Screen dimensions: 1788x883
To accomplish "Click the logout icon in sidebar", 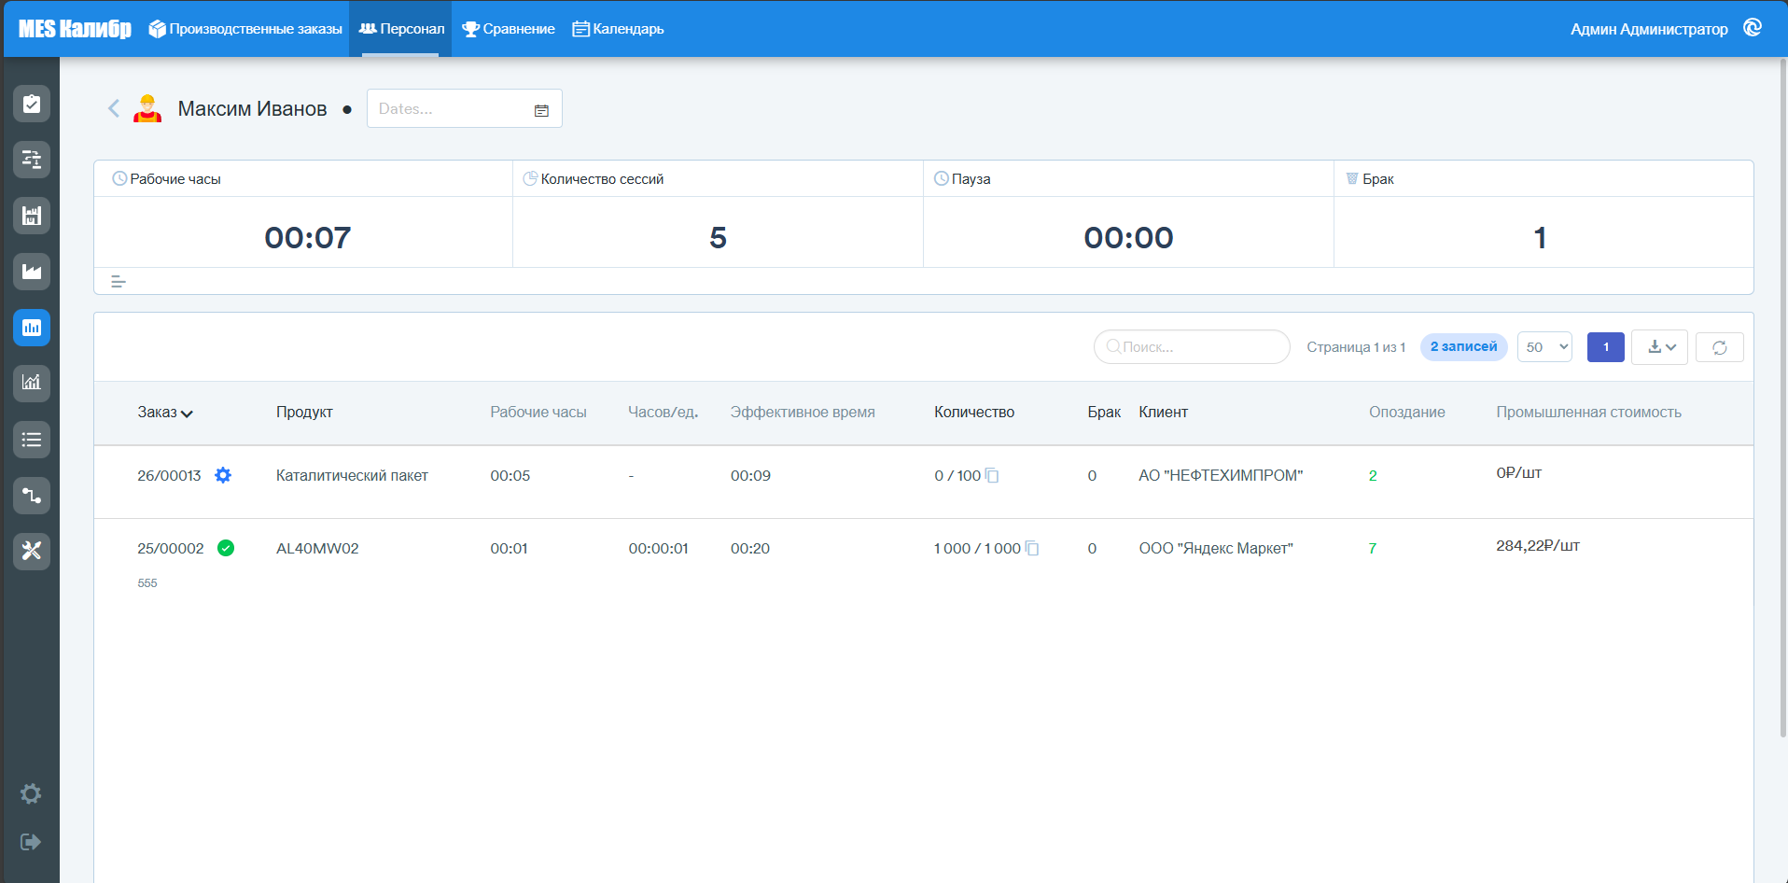I will click(31, 842).
